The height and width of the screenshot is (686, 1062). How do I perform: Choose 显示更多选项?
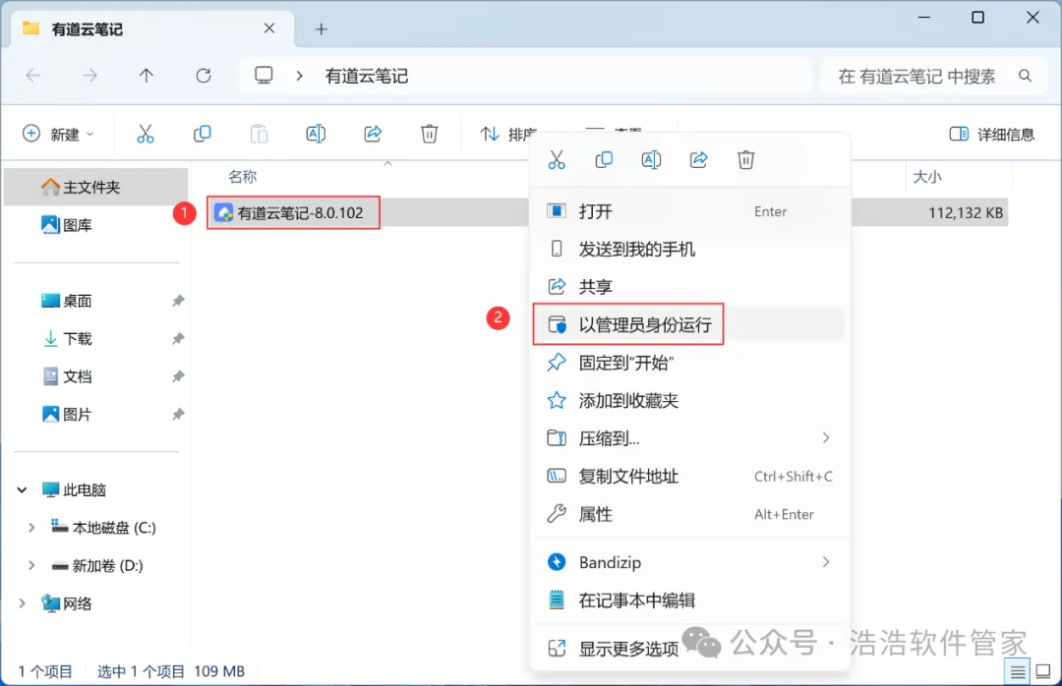pyautogui.click(x=689, y=649)
